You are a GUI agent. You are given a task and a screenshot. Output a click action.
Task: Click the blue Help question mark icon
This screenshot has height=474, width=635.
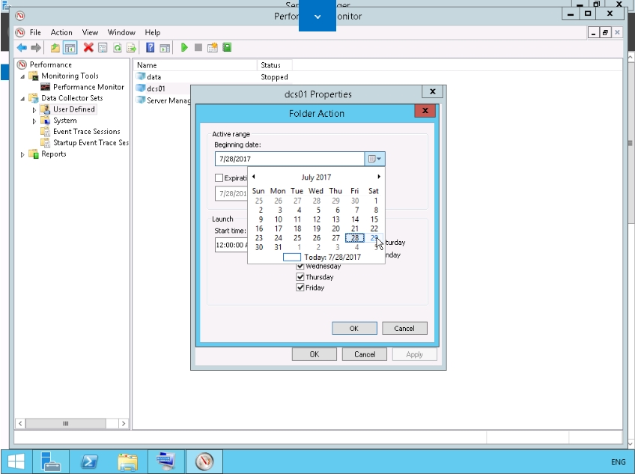pos(151,48)
